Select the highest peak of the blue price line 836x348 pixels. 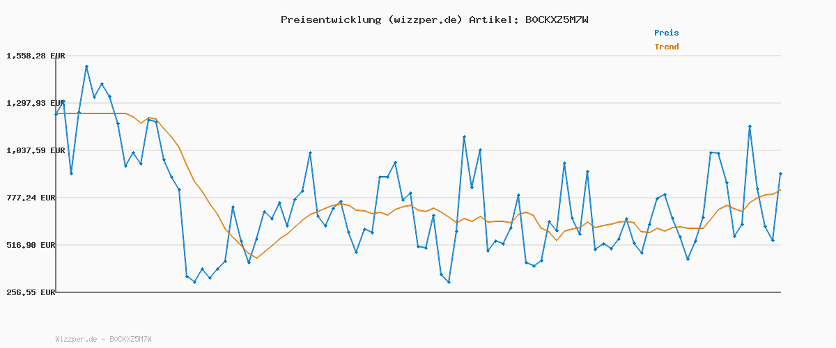pyautogui.click(x=86, y=66)
